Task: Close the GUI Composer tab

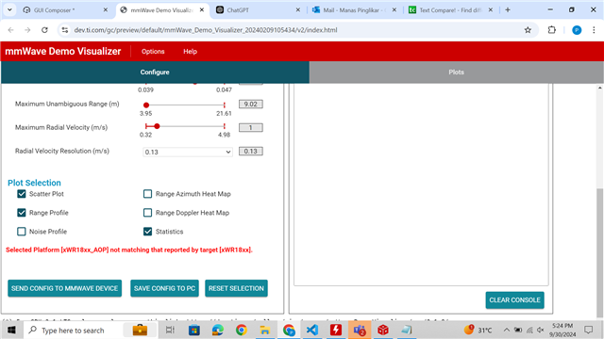Action: [x=105, y=10]
